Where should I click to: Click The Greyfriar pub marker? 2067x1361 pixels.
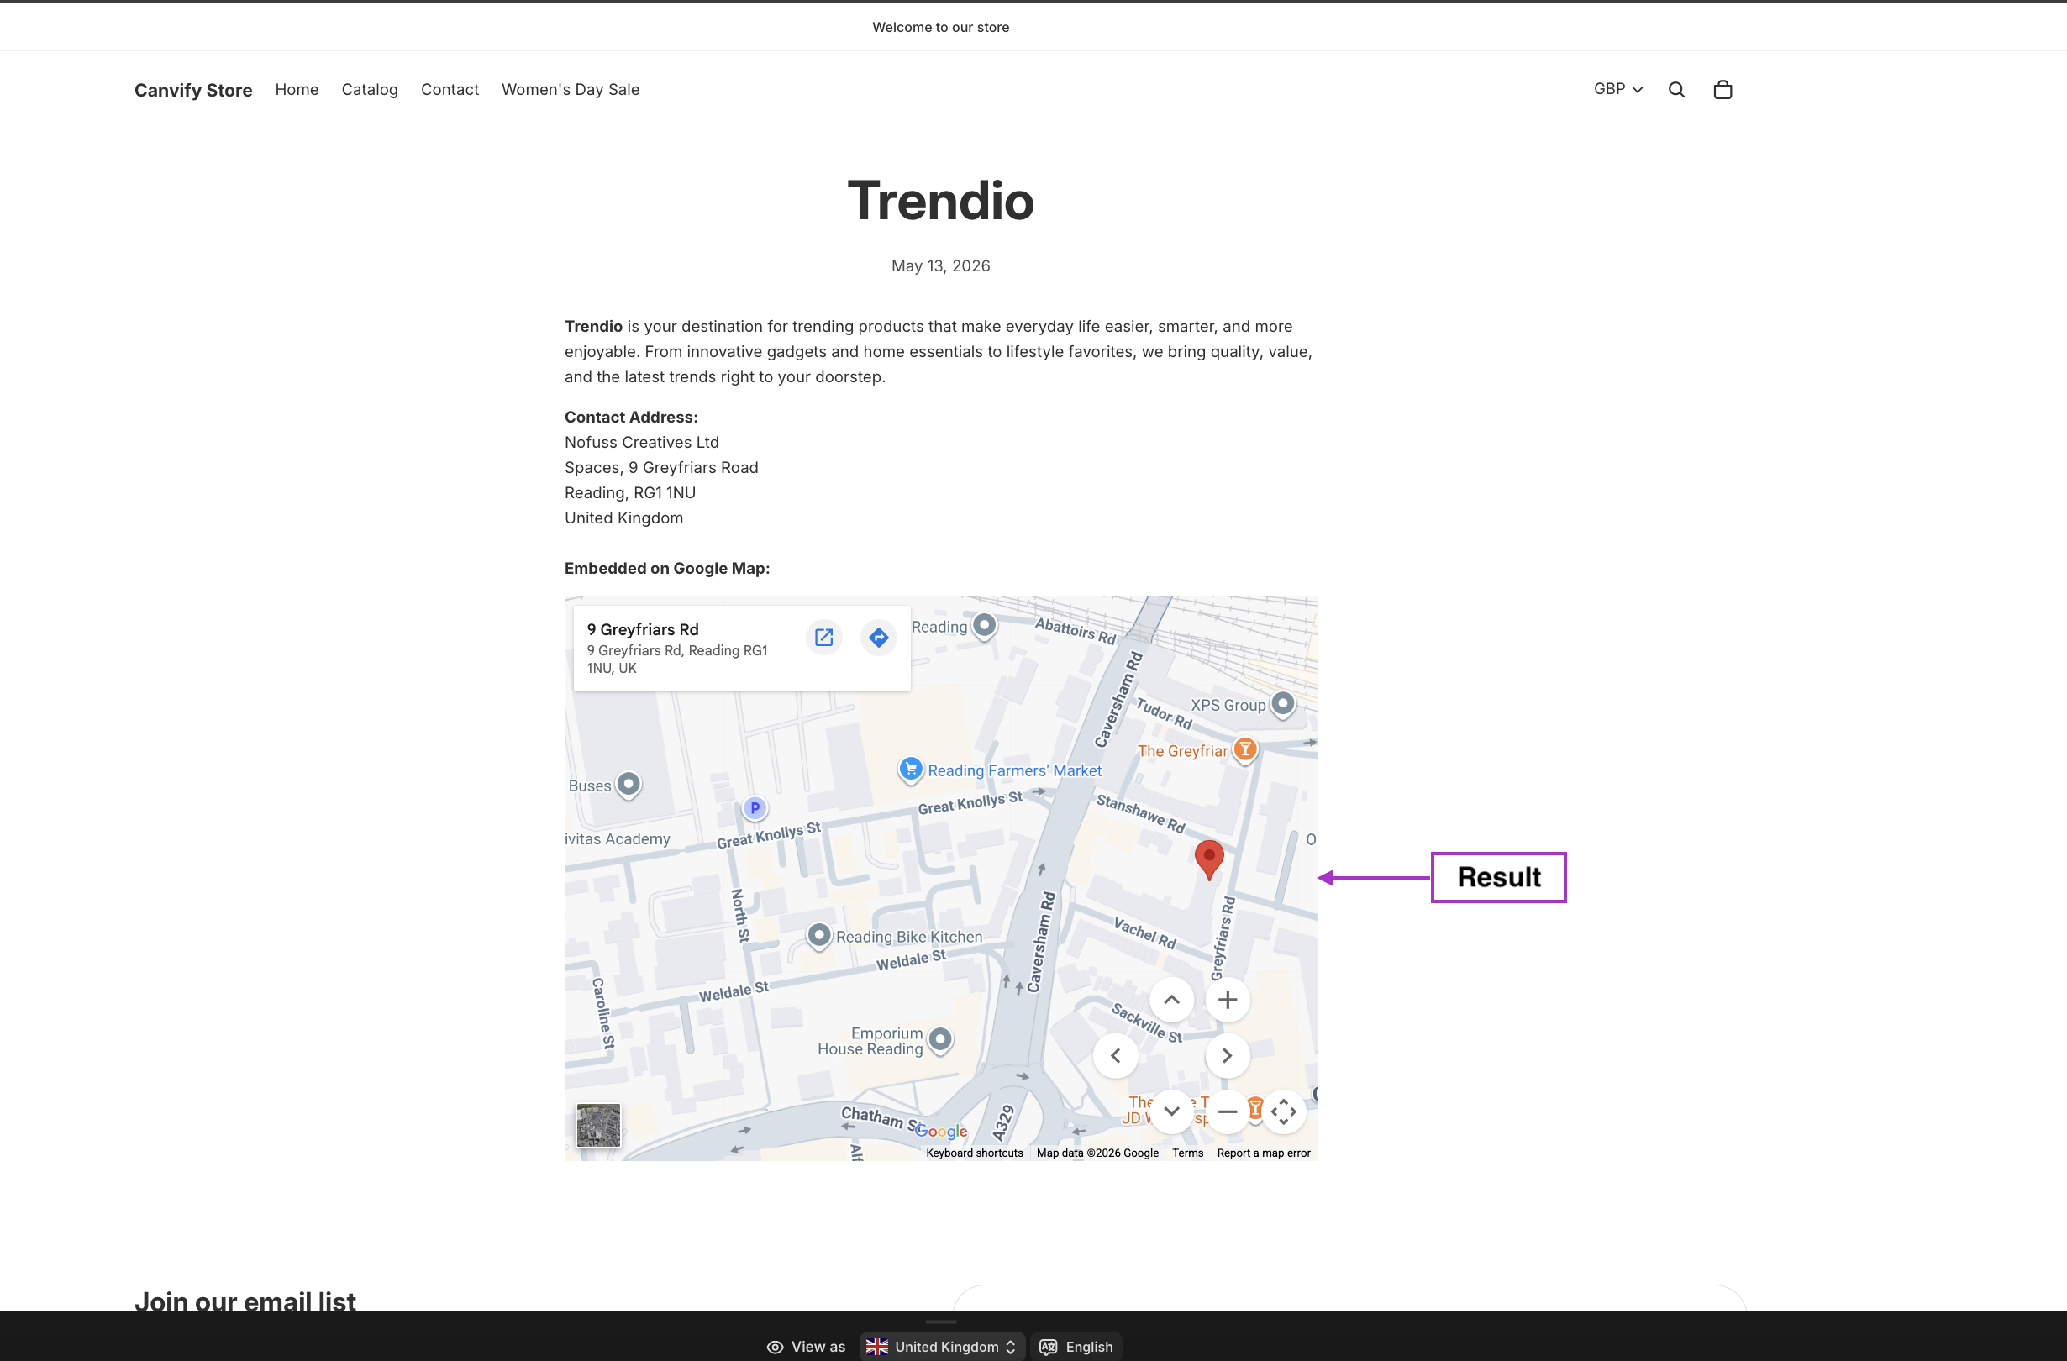pos(1244,749)
